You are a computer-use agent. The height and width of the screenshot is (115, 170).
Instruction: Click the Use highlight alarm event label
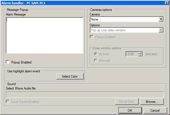(24, 71)
